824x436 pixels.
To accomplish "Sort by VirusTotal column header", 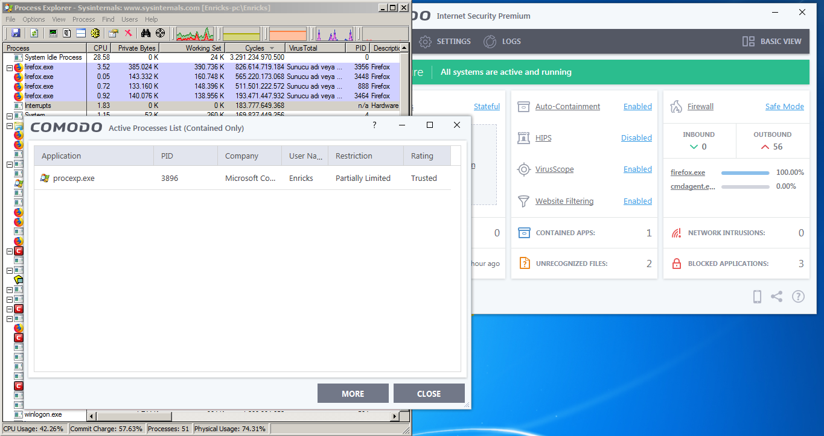I will tap(316, 48).
